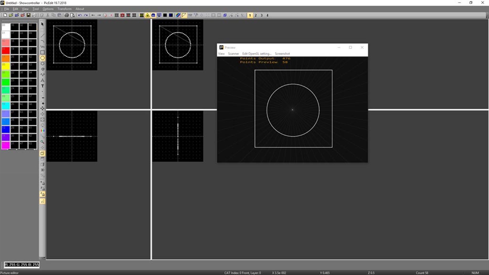This screenshot has height=275, width=489.
Task: Click the Save floppy disk icon
Action: 28,15
